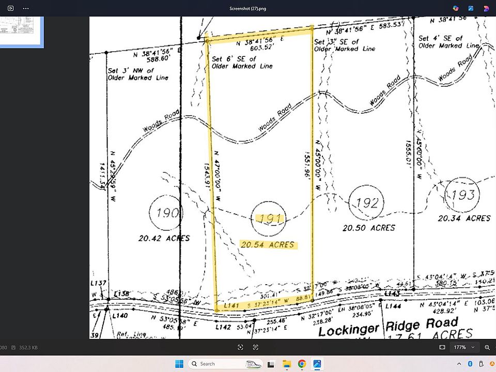Click the Photos app taskbar icon
The image size is (496, 372).
(x=317, y=364)
